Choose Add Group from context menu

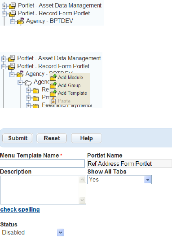coord(69,85)
